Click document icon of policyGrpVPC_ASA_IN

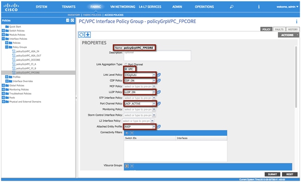click(x=13, y=51)
